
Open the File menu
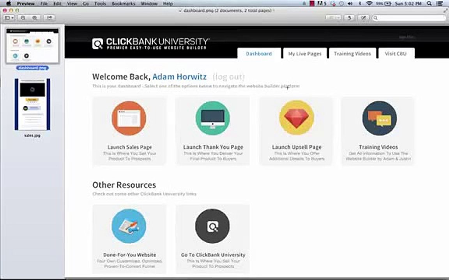click(44, 3)
